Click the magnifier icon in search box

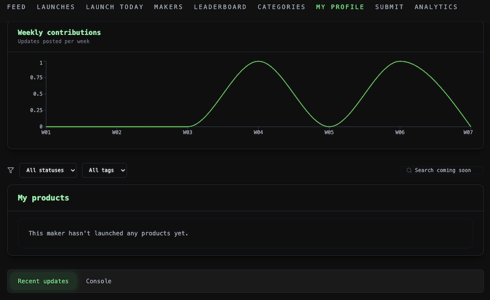[x=409, y=170]
